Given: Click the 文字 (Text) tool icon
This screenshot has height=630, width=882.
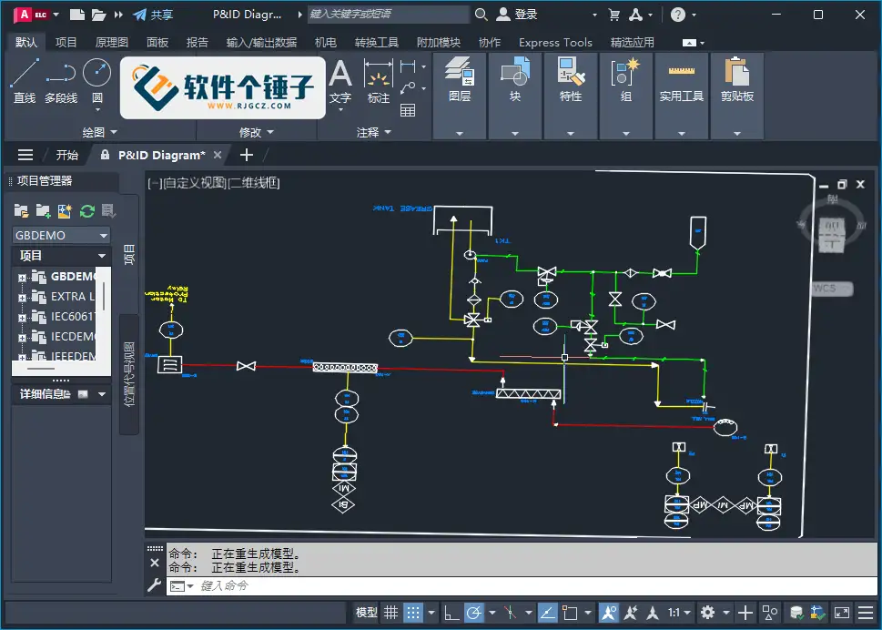Looking at the screenshot, I should click(x=340, y=77).
